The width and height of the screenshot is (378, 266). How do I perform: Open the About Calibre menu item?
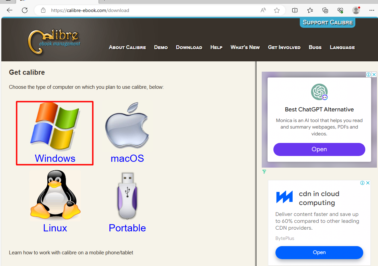[x=127, y=47]
